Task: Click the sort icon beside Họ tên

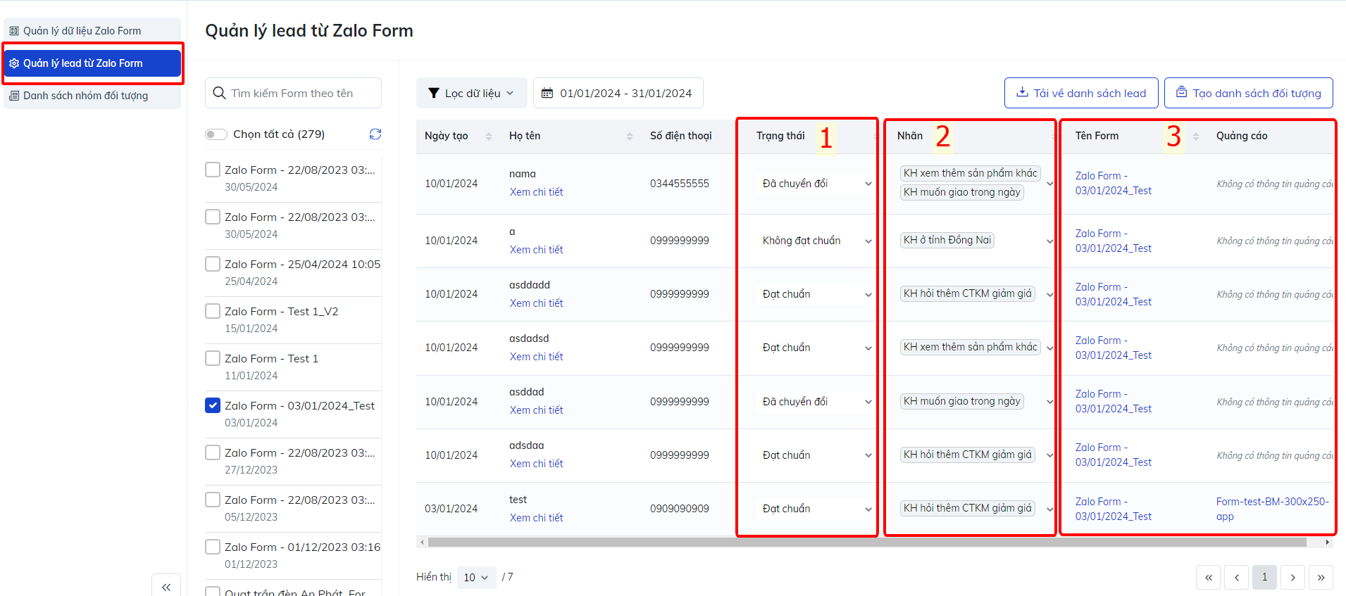Action: (629, 137)
